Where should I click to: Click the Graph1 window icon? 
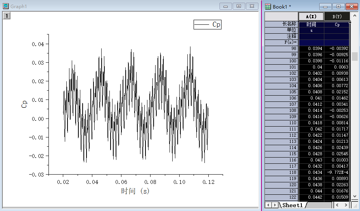pyautogui.click(x=6, y=6)
